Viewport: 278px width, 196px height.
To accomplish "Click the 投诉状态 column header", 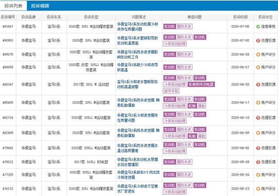I will [x=265, y=17].
